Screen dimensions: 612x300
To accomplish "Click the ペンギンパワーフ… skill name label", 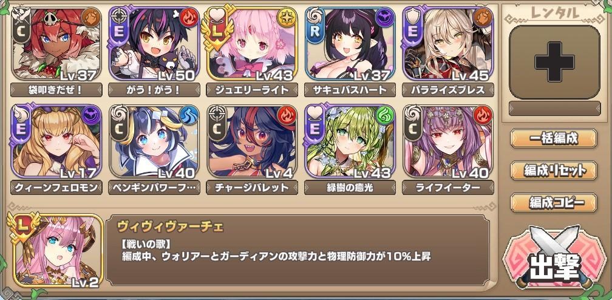I will pos(154,188).
